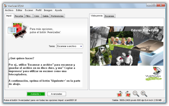The width and height of the screenshot is (169, 106).
Task: Click the Avanzadas button
Action: click(57, 94)
